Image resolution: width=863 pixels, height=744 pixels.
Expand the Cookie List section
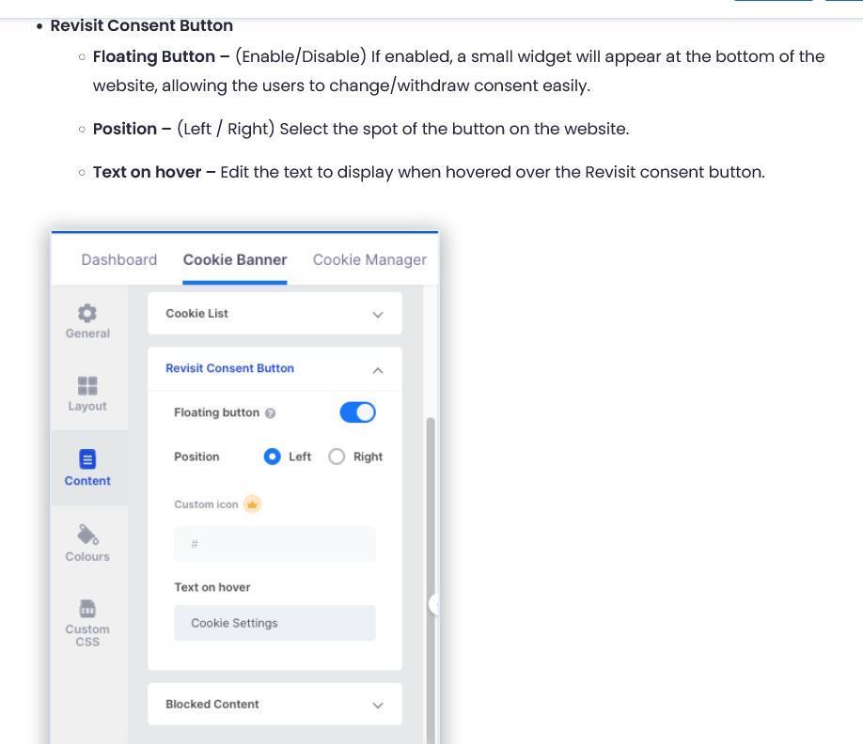coord(378,314)
